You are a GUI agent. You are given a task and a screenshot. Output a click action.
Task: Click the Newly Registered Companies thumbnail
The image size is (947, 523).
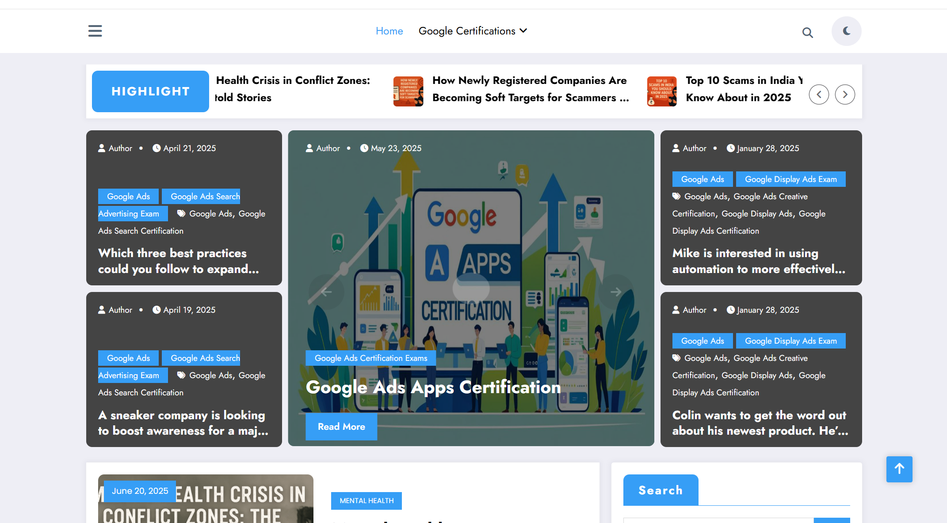(408, 91)
